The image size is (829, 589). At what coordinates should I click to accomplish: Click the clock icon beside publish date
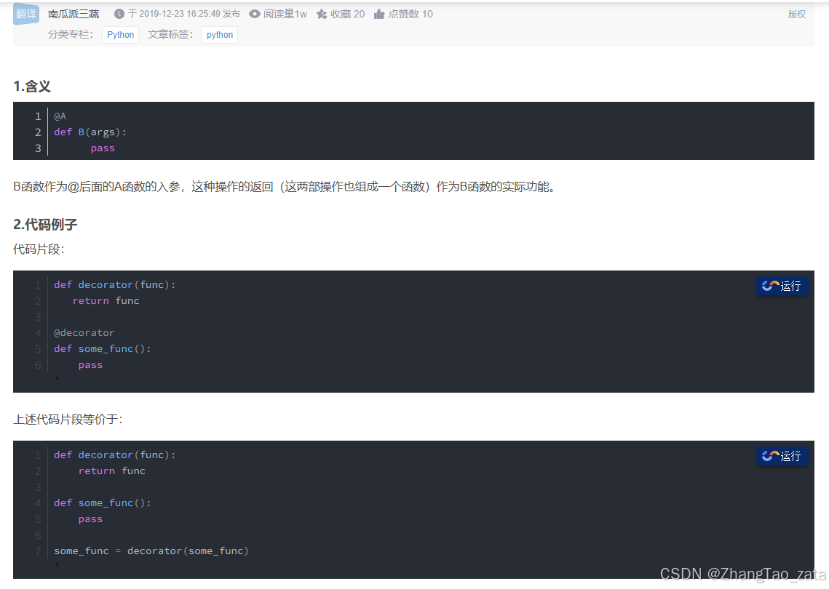tap(119, 15)
